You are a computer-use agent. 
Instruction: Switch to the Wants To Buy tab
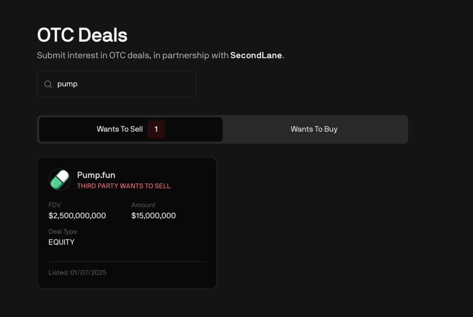pos(314,129)
